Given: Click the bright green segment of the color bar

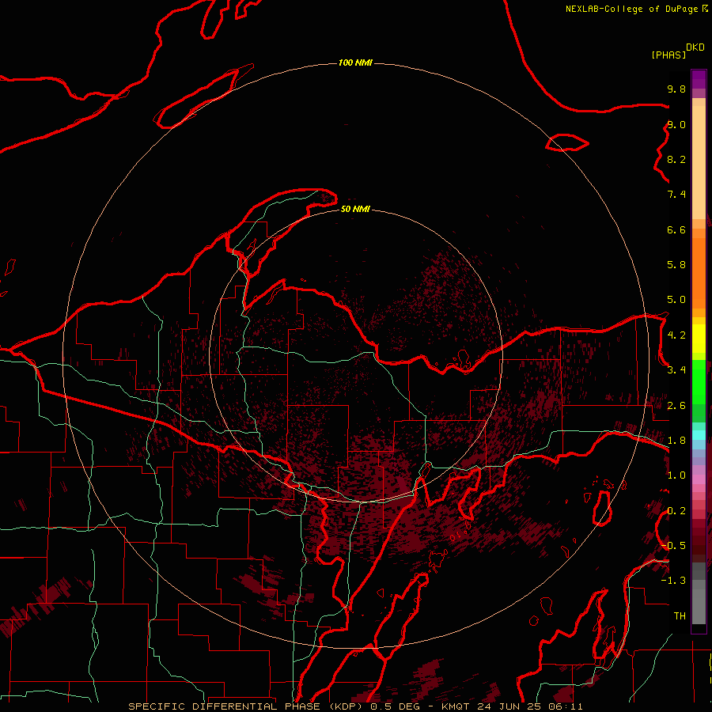Looking at the screenshot, I should point(699,382).
